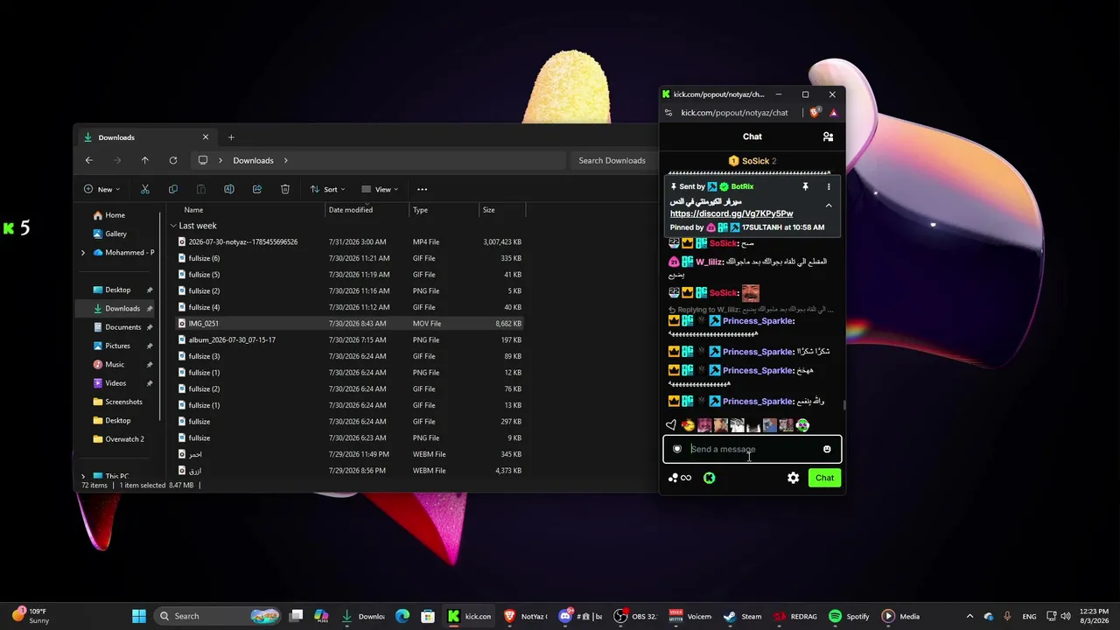Click the Brave shields icon in popout

click(x=815, y=112)
